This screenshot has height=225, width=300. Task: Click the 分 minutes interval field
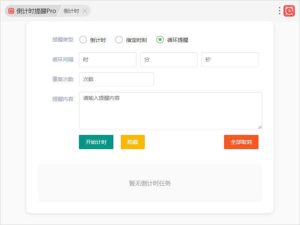coord(169,59)
